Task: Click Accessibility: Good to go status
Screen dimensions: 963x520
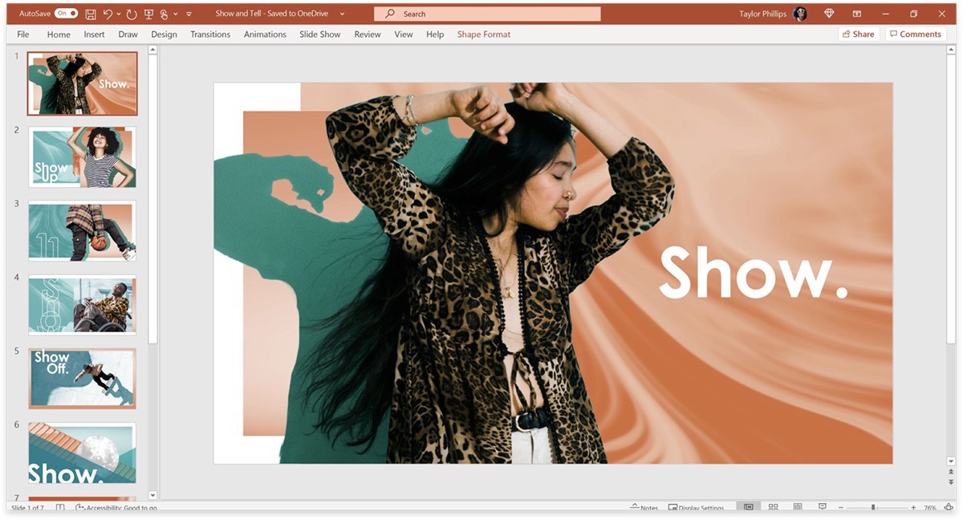Action: pos(116,508)
